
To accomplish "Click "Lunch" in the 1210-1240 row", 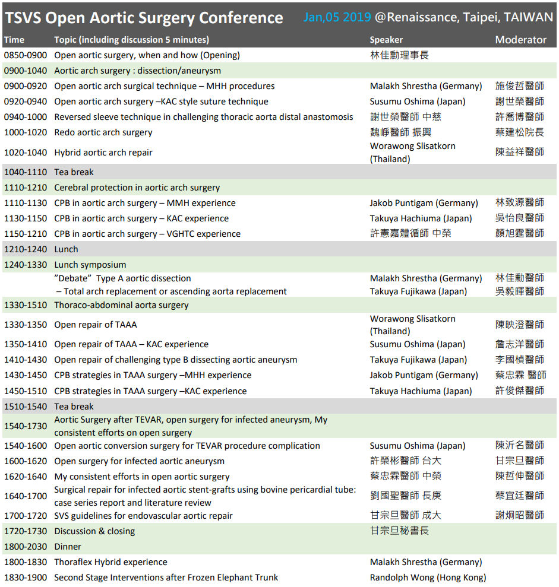I will [67, 249].
